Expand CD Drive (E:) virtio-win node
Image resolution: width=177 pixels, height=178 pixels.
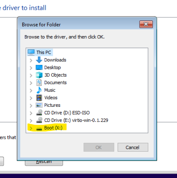pyautogui.click(x=31, y=121)
